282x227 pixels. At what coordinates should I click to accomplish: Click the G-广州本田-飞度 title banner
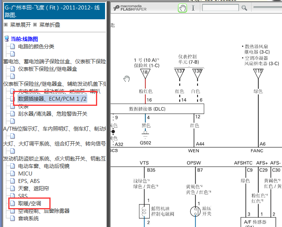(55, 11)
